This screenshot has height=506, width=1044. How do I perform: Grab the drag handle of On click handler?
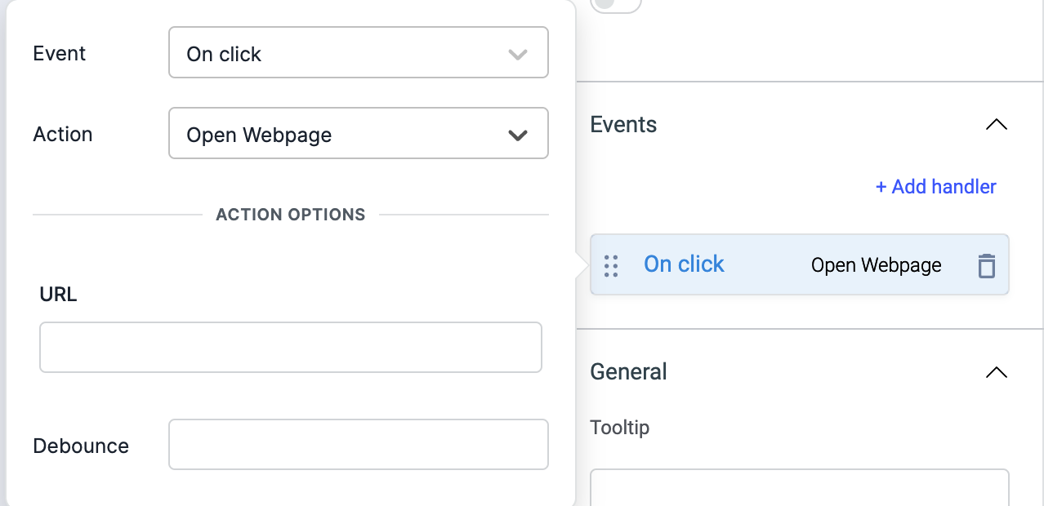610,265
